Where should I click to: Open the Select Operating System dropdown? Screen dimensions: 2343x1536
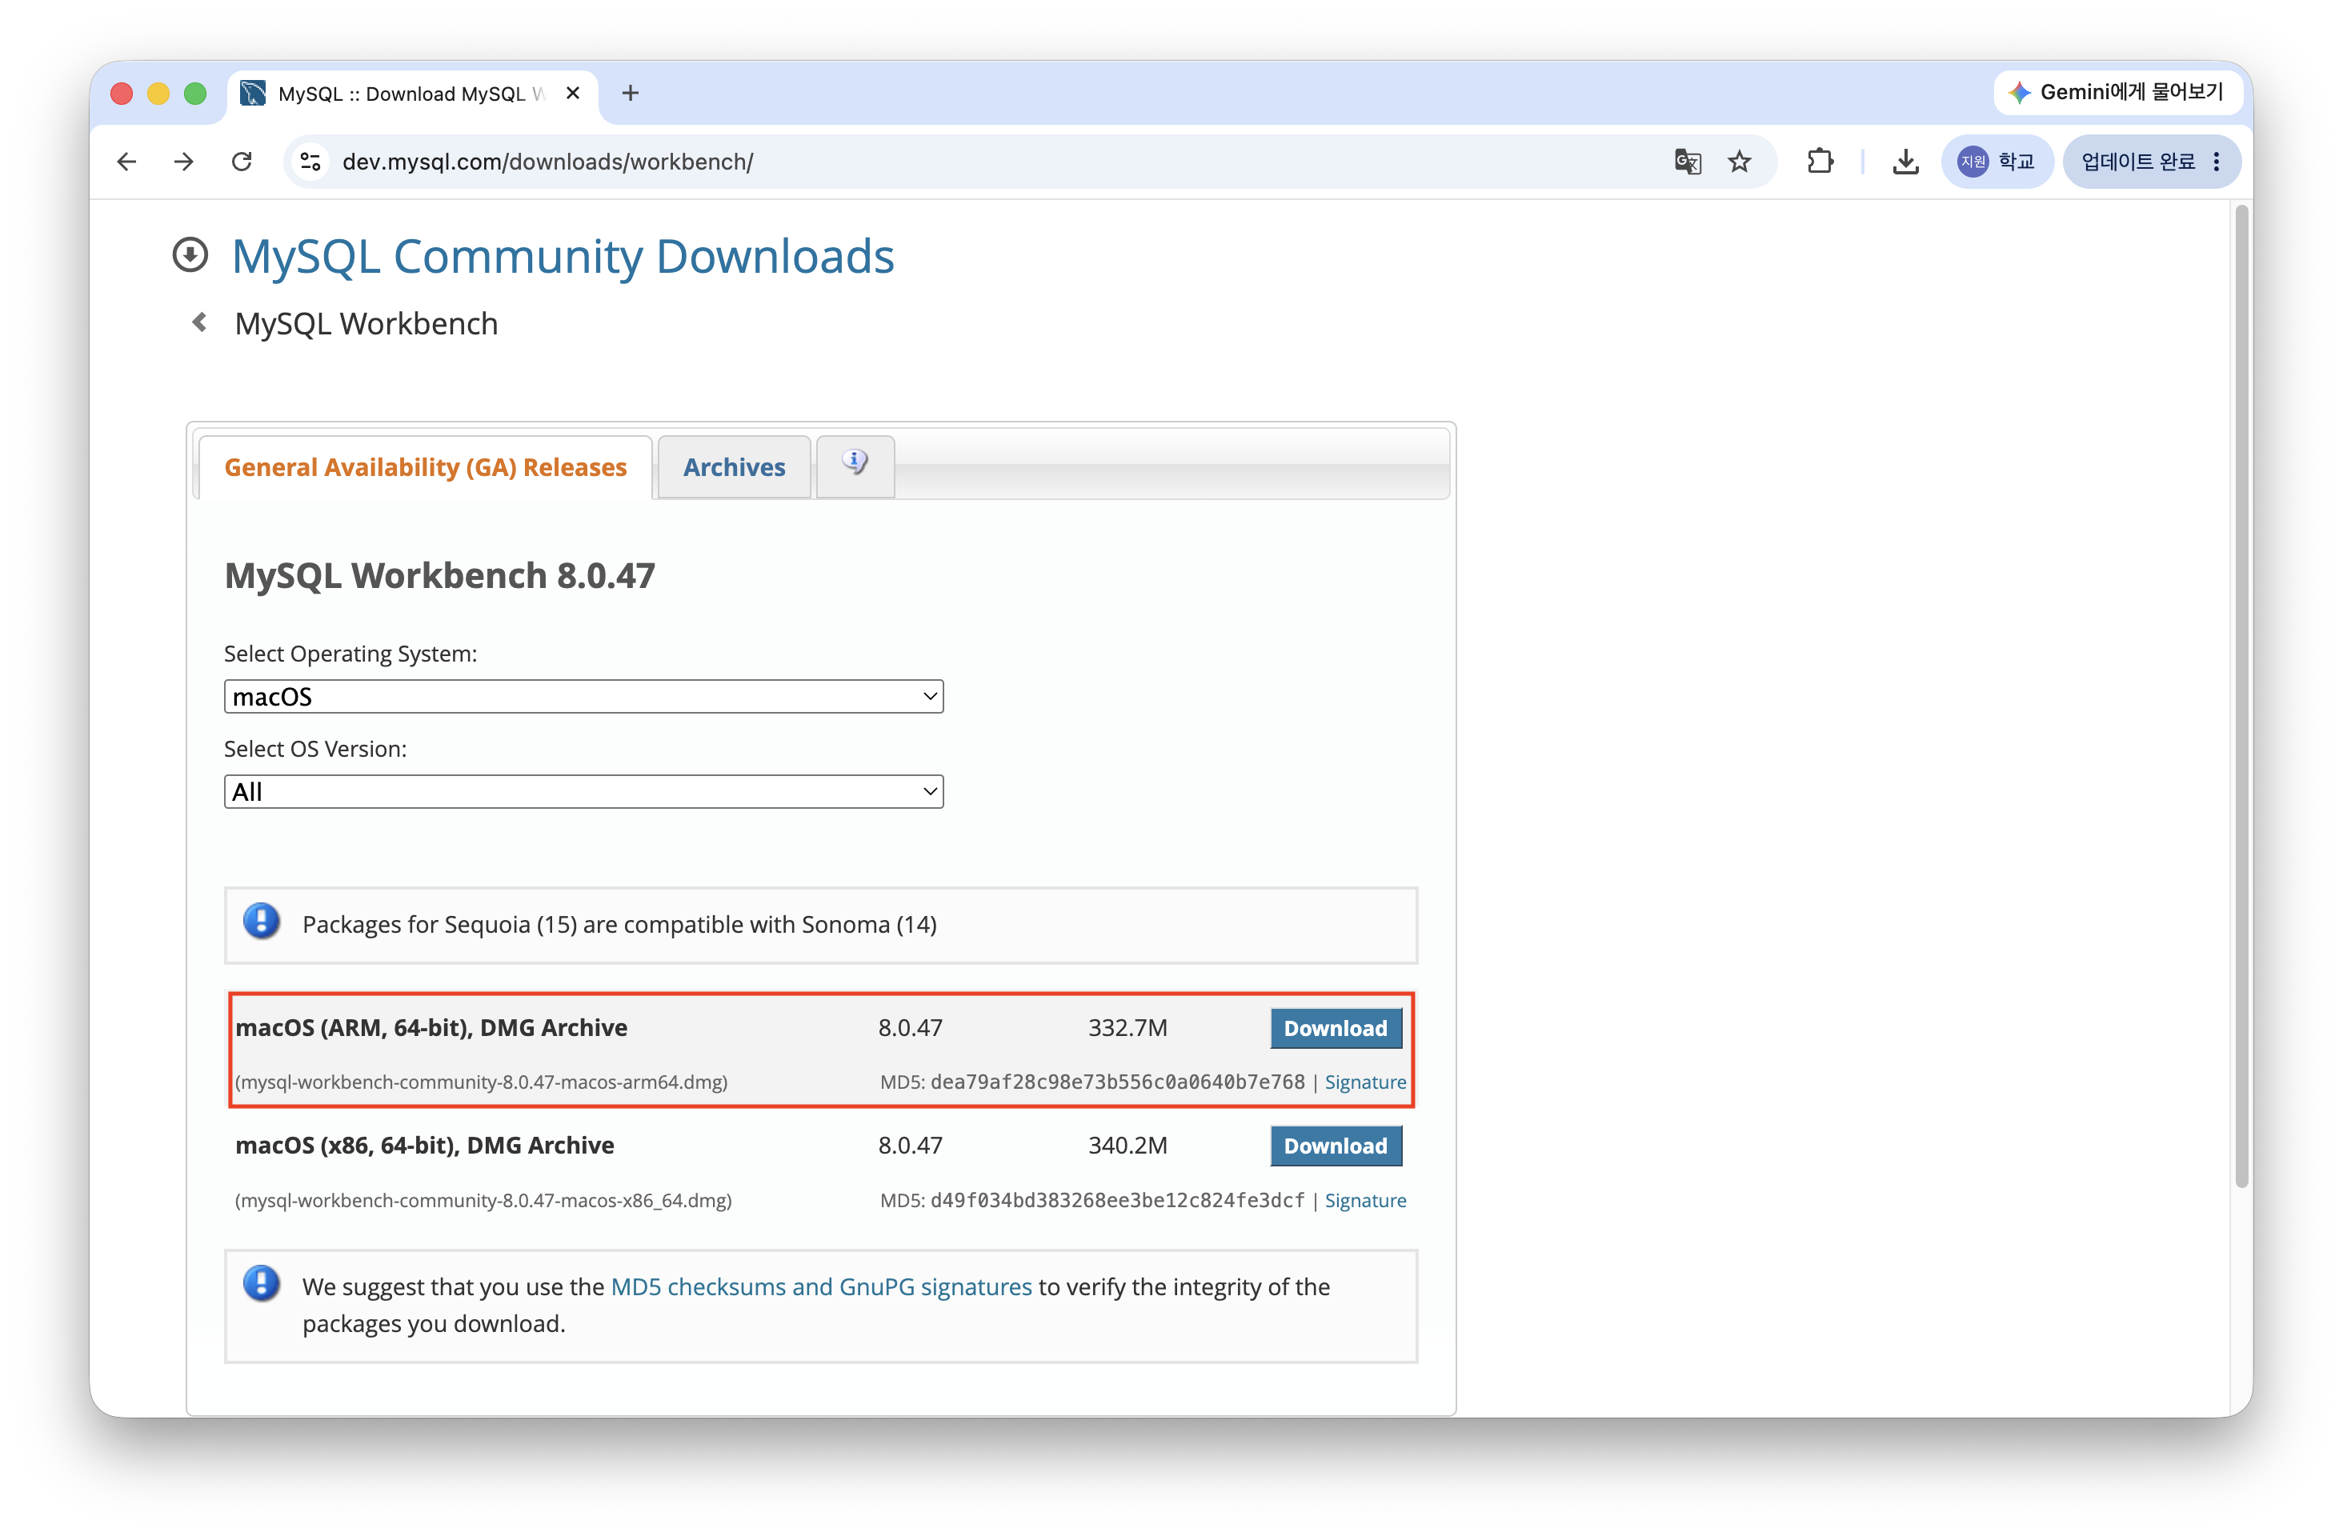(584, 697)
